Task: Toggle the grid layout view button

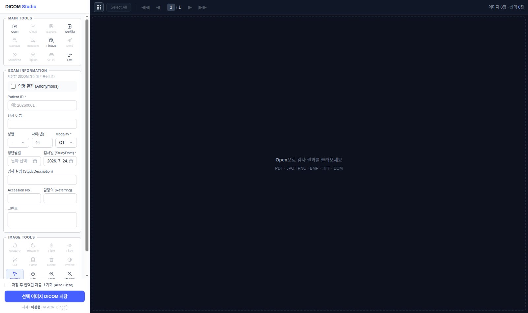Action: click(x=99, y=7)
